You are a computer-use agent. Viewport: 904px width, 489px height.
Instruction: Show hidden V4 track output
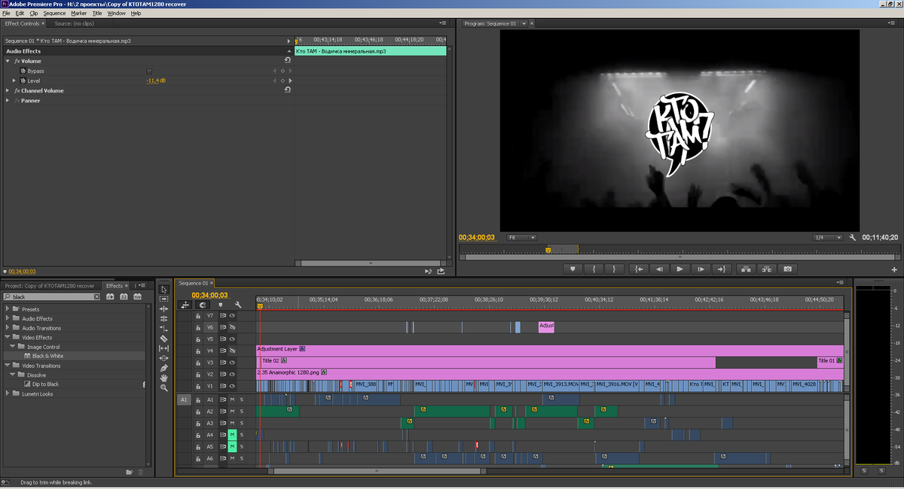(x=232, y=351)
